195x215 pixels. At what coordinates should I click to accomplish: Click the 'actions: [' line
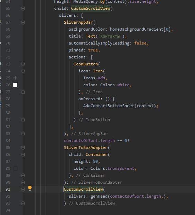tap(81, 57)
